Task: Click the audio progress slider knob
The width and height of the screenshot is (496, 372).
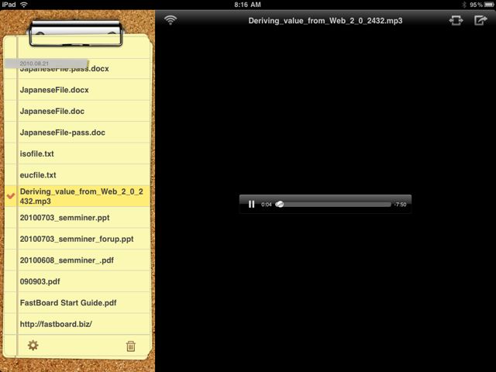Action: [x=279, y=205]
